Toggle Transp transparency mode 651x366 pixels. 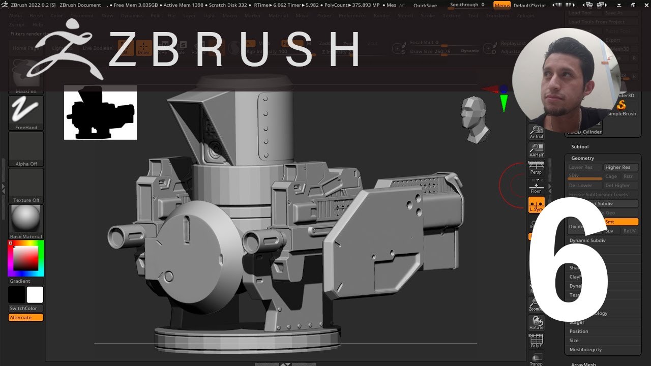(x=537, y=359)
